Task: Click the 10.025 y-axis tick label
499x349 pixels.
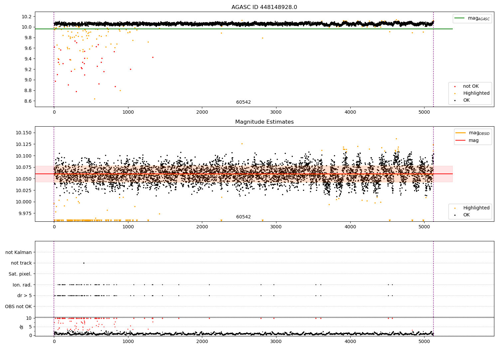Action: pyautogui.click(x=24, y=190)
